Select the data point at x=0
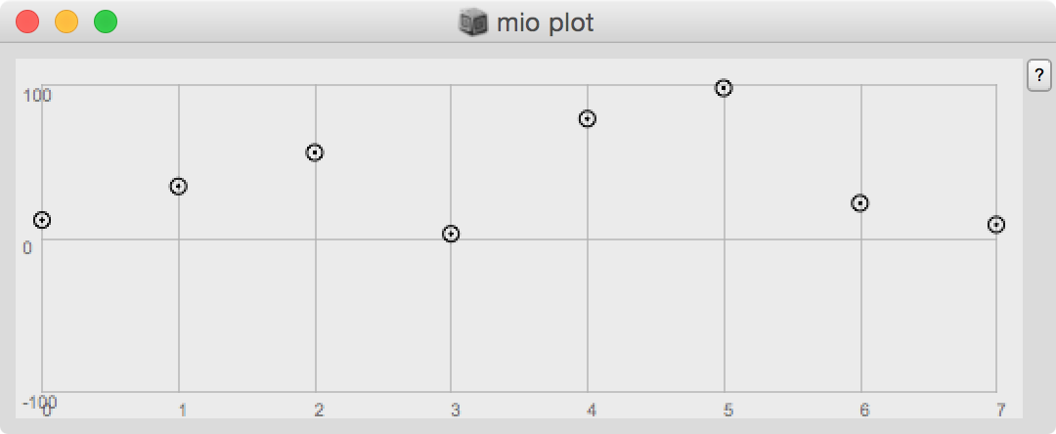Viewport: 1056px width, 434px height. point(42,220)
